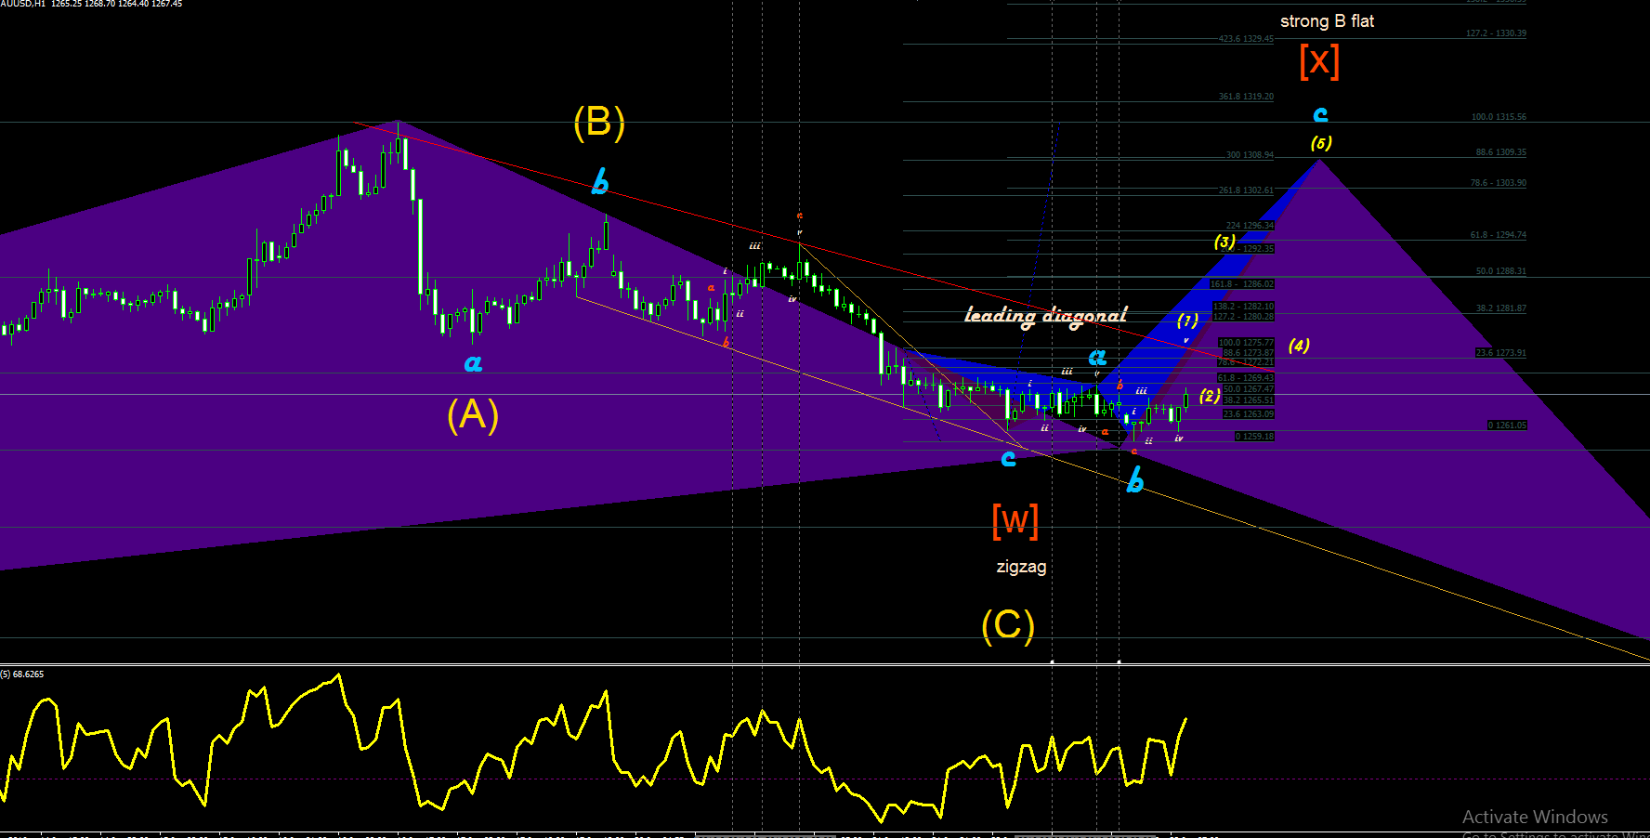Click Fibonacci level "23.6 1273.91"
Image resolution: width=1650 pixels, height=838 pixels.
click(x=1501, y=353)
